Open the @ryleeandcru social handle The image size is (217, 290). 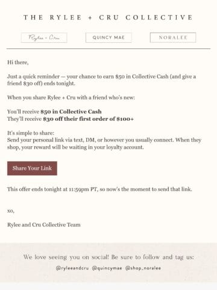tap(72, 268)
